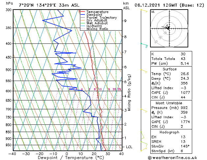This screenshot has width=207, height=160.
Task: Click the surface theta-e value '356'
Action: tap(184, 83)
